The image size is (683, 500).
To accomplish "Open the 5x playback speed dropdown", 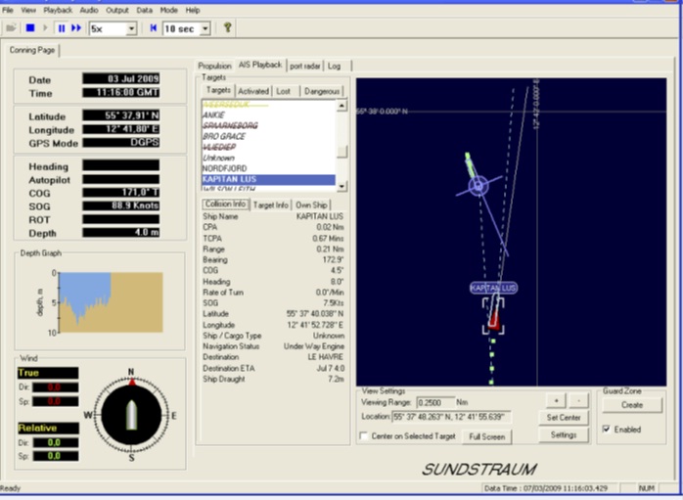I will 131,29.
